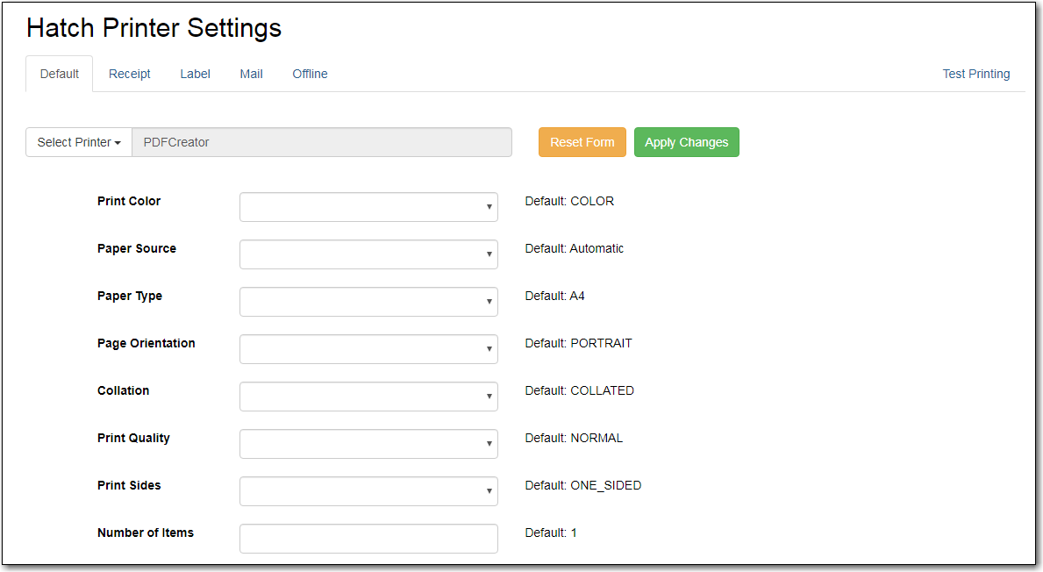
Task: Open the Paper Source dropdown
Action: 368,254
